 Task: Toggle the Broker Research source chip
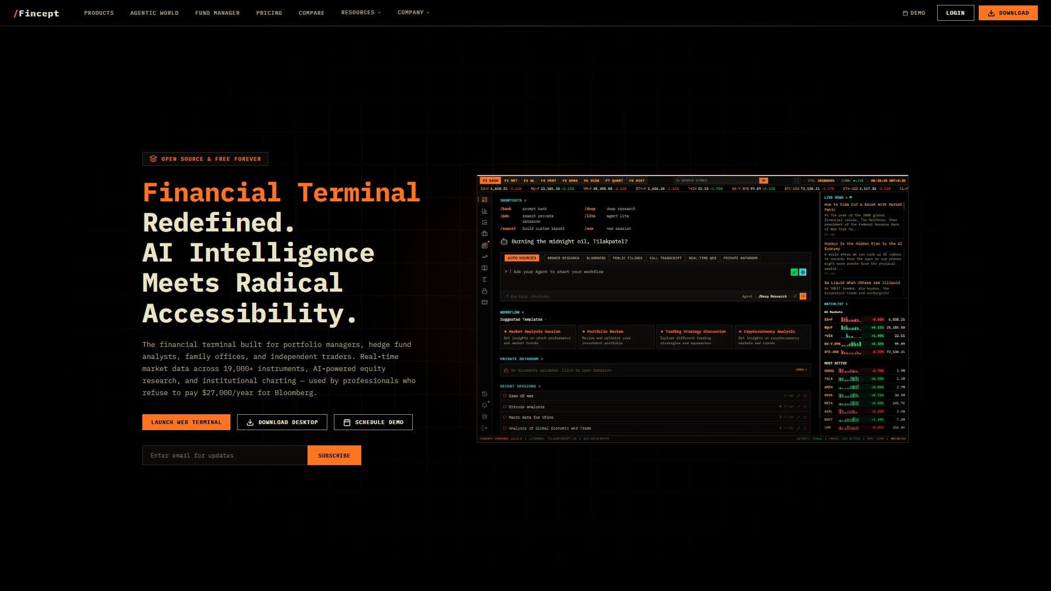[563, 258]
